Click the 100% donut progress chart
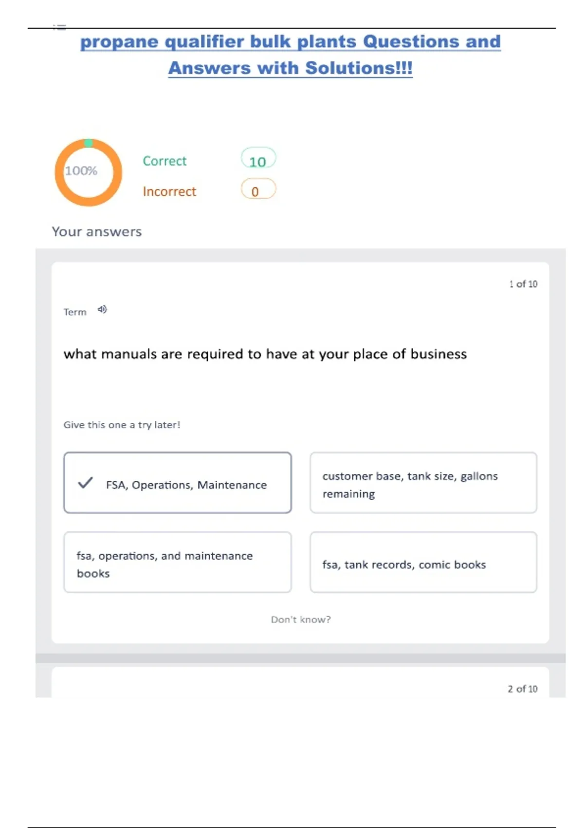Screen dimensions: 584x828 pos(88,172)
